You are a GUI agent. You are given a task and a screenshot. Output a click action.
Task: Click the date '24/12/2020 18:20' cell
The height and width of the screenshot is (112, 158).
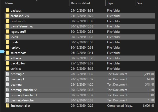coord(82,16)
